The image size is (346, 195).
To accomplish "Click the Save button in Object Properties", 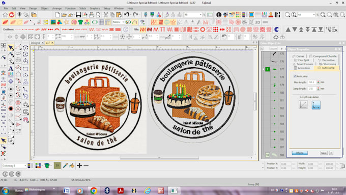I will tap(324, 153).
